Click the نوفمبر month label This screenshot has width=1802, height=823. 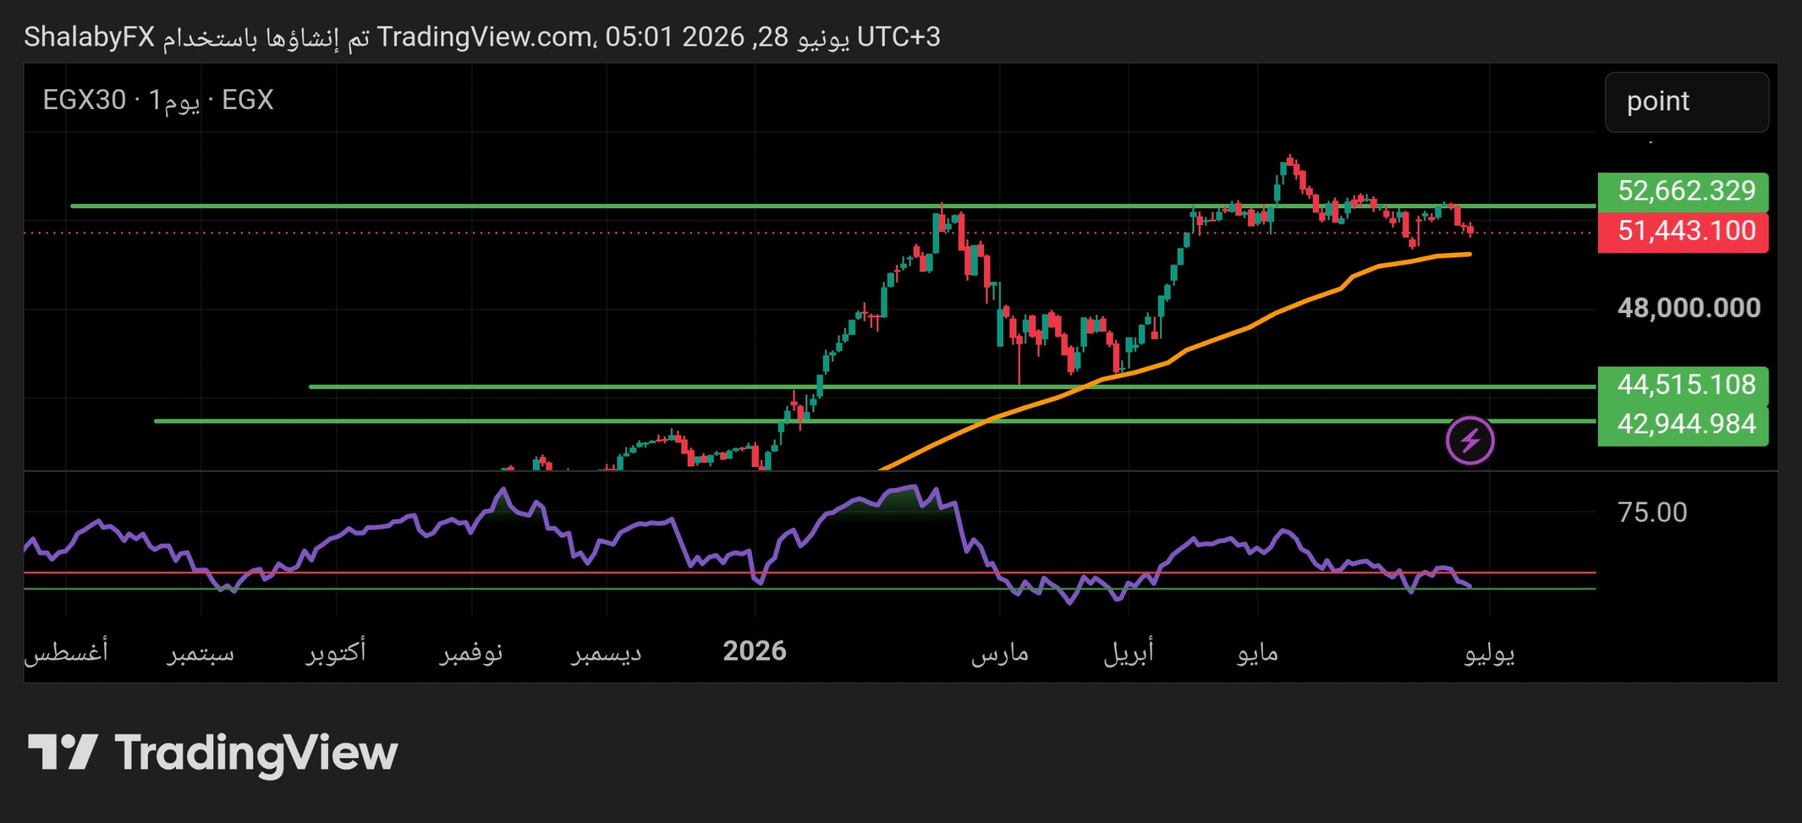click(471, 653)
